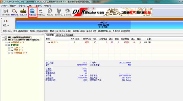Select 本地磁盘(C:) in tree

[x=17, y=42]
